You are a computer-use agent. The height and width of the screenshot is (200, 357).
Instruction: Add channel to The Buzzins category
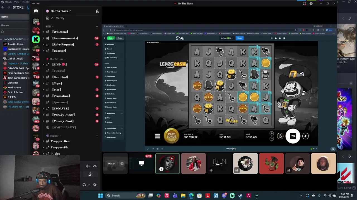point(97,59)
